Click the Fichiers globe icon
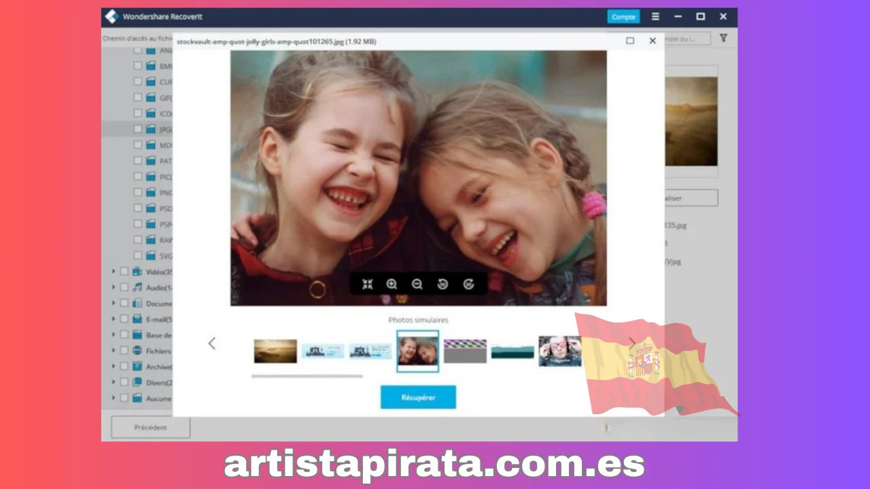The image size is (870, 489). point(137,350)
